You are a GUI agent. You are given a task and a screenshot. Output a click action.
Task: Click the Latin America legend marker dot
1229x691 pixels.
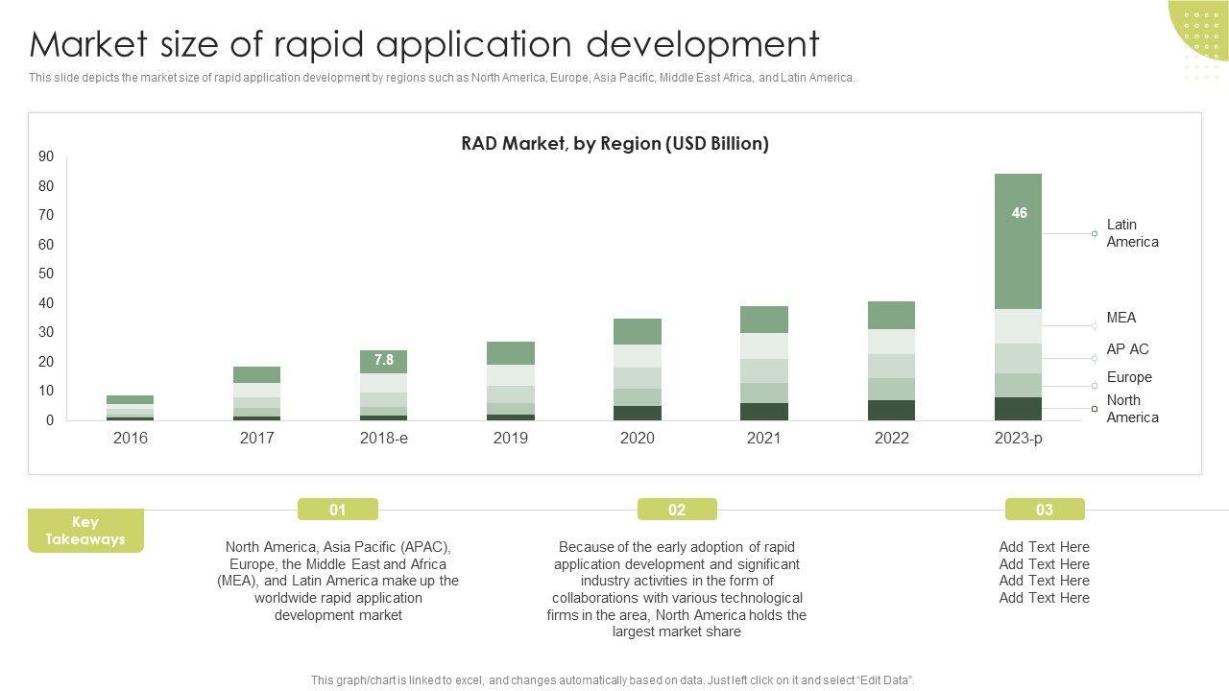point(1095,233)
